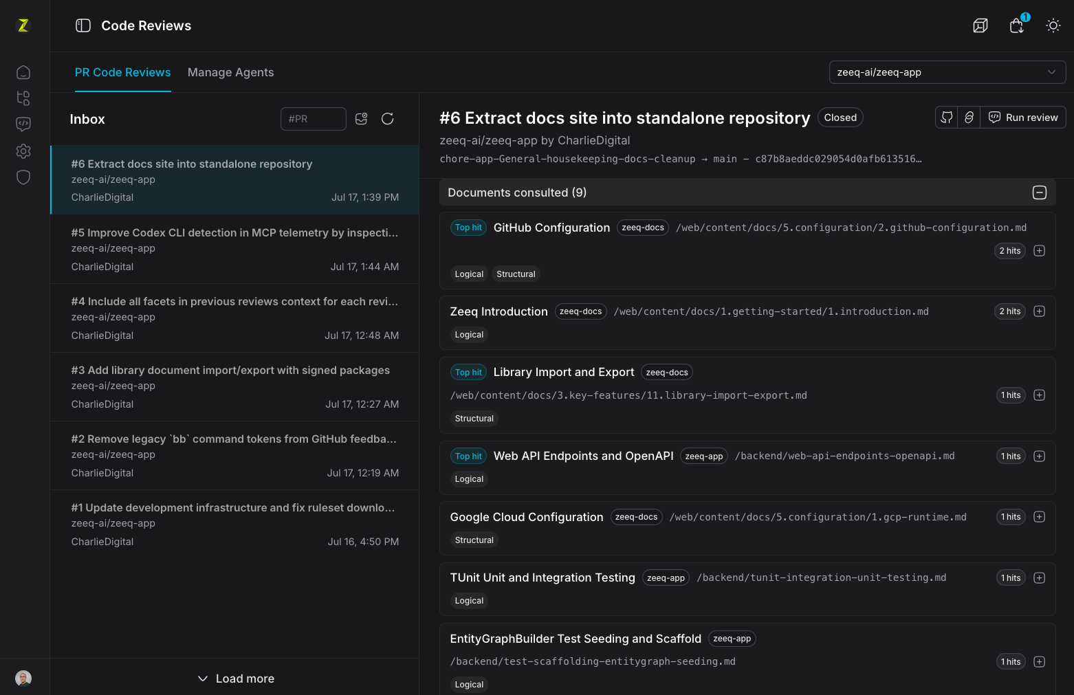The height and width of the screenshot is (695, 1074).
Task: Open the library tree icon in the sidebar
Action: pyautogui.click(x=23, y=98)
